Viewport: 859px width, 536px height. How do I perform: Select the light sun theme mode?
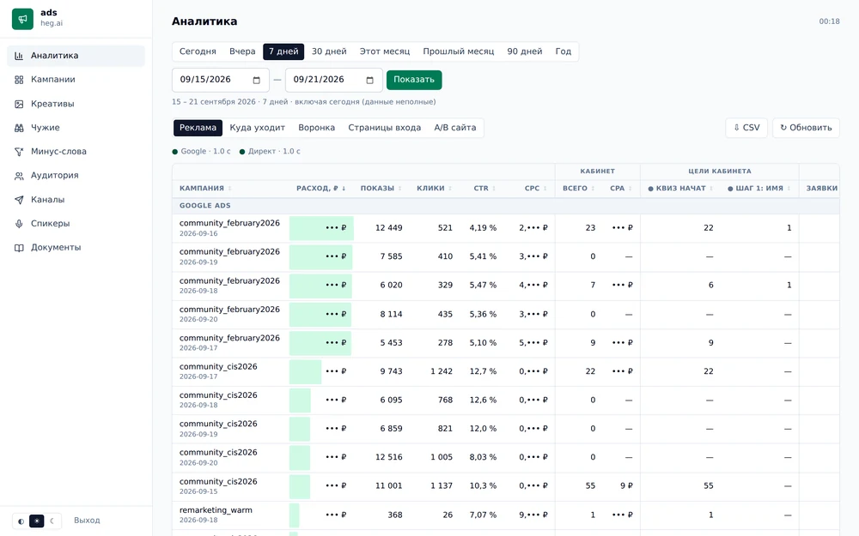point(37,521)
